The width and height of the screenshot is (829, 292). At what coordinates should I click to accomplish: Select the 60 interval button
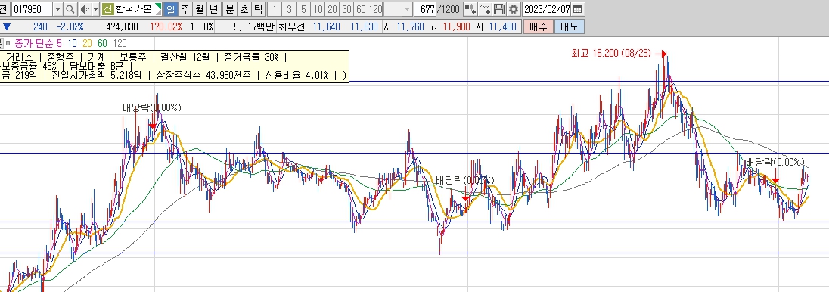pyautogui.click(x=361, y=9)
